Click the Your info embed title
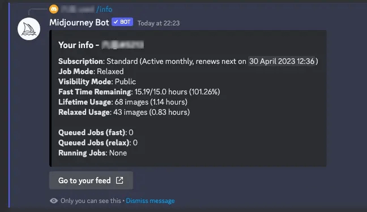 pos(101,45)
